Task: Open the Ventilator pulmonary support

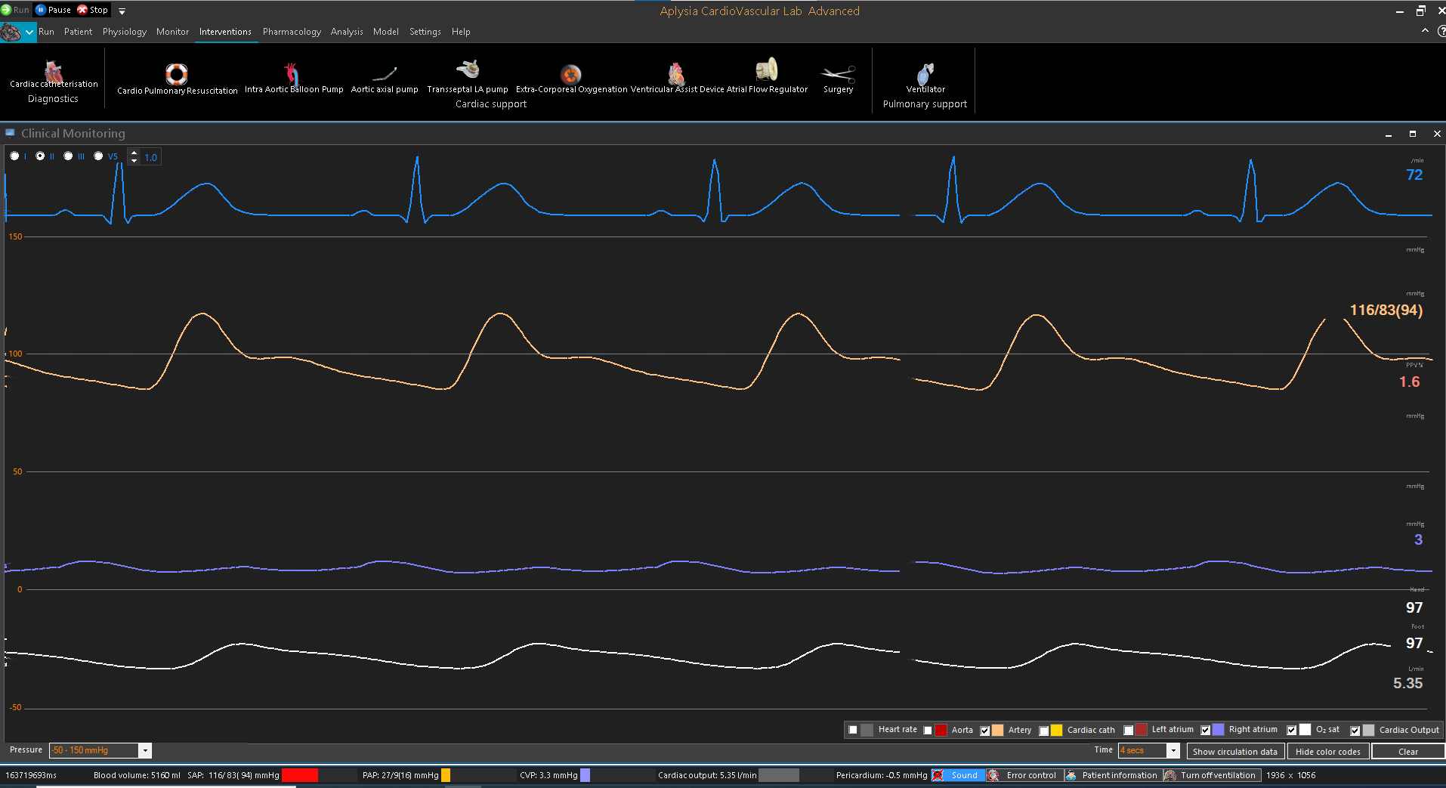Action: tap(925, 76)
